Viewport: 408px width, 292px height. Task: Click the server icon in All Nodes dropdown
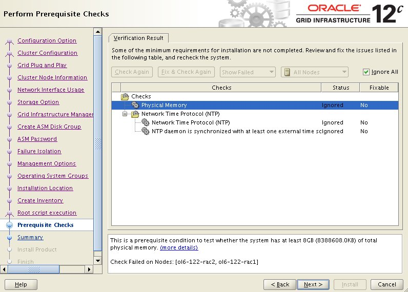287,72
